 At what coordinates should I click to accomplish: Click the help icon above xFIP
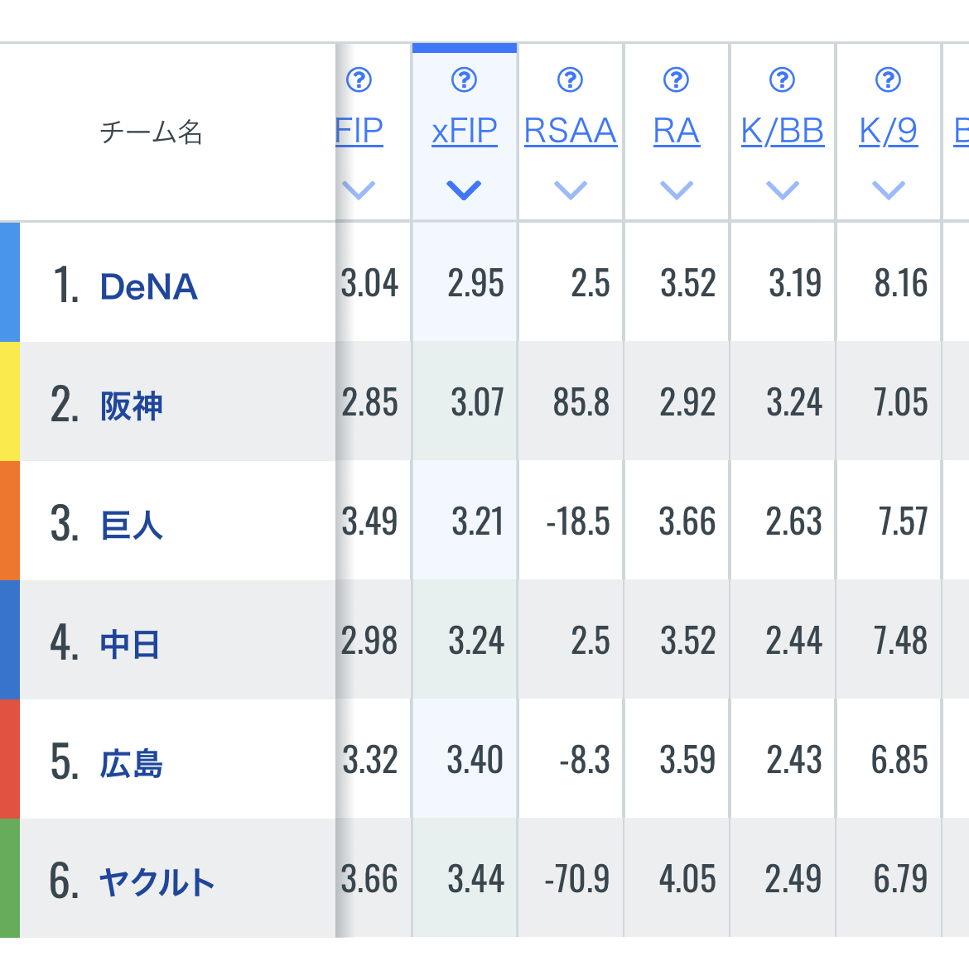coord(464,80)
